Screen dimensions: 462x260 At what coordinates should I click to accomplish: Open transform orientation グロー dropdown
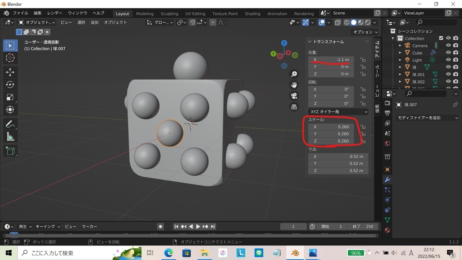161,22
